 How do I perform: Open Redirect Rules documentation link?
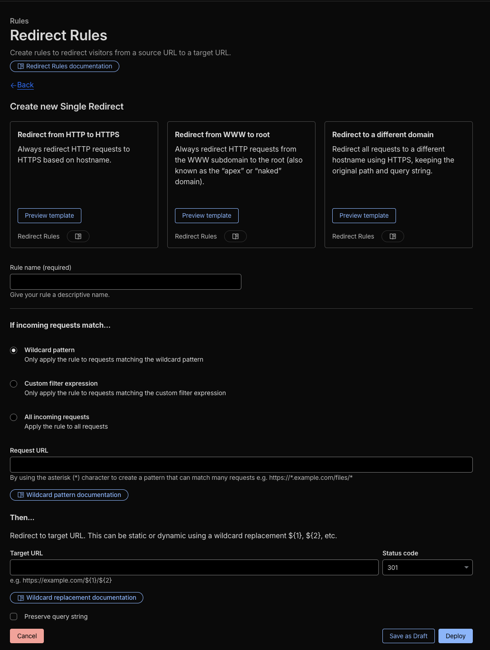(x=65, y=66)
